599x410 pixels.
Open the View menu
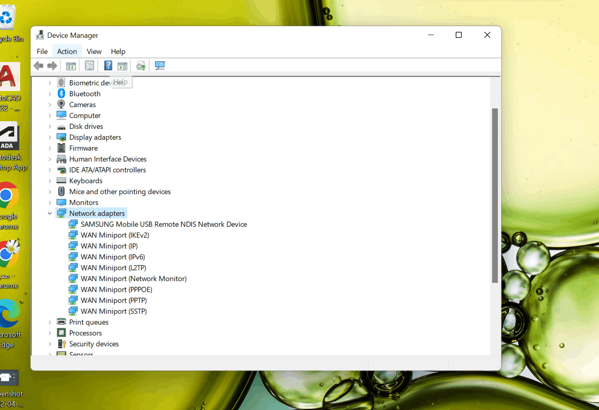(94, 51)
